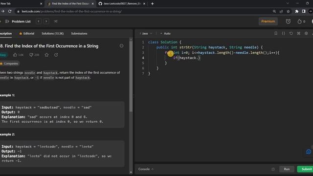Viewport: 313px width, 176px height.
Task: Share this page via share icon
Action: pyautogui.click(x=281, y=11)
